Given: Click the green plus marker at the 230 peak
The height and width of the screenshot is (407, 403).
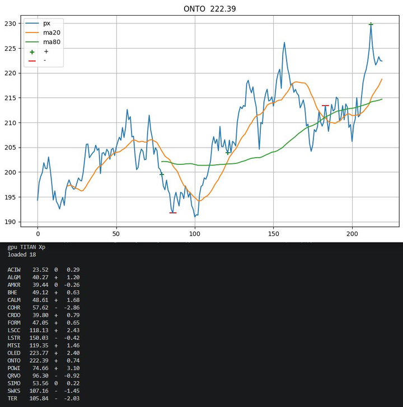Looking at the screenshot, I should click(x=371, y=24).
